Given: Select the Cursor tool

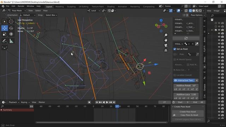Looking at the screenshot, I should click(x=11, y=22).
